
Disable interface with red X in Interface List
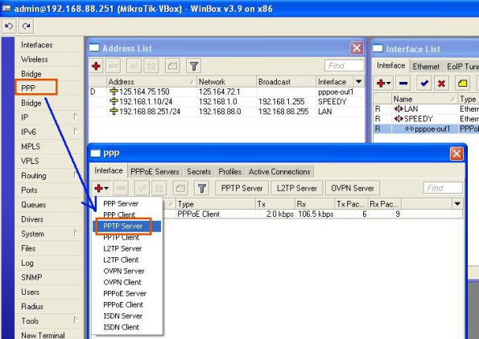(x=441, y=84)
